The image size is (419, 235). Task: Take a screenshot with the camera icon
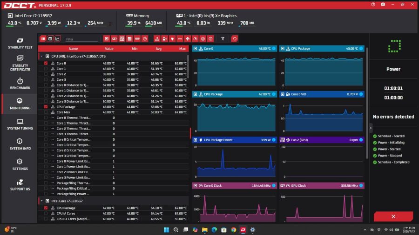coord(383,5)
